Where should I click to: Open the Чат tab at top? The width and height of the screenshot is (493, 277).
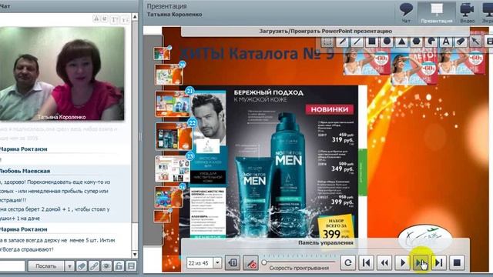click(x=406, y=12)
